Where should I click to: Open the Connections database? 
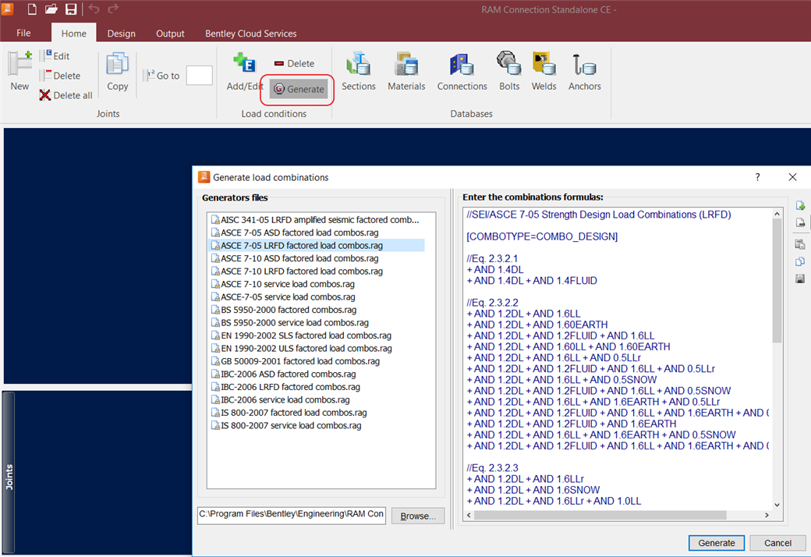point(462,72)
